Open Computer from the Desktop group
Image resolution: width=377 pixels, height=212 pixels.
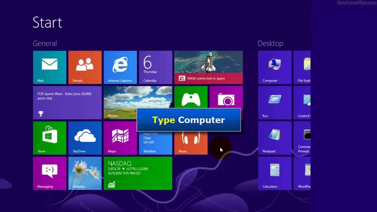tap(275, 67)
